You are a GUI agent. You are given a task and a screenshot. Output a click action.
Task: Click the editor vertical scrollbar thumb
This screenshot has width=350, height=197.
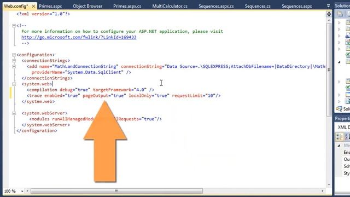click(x=329, y=69)
